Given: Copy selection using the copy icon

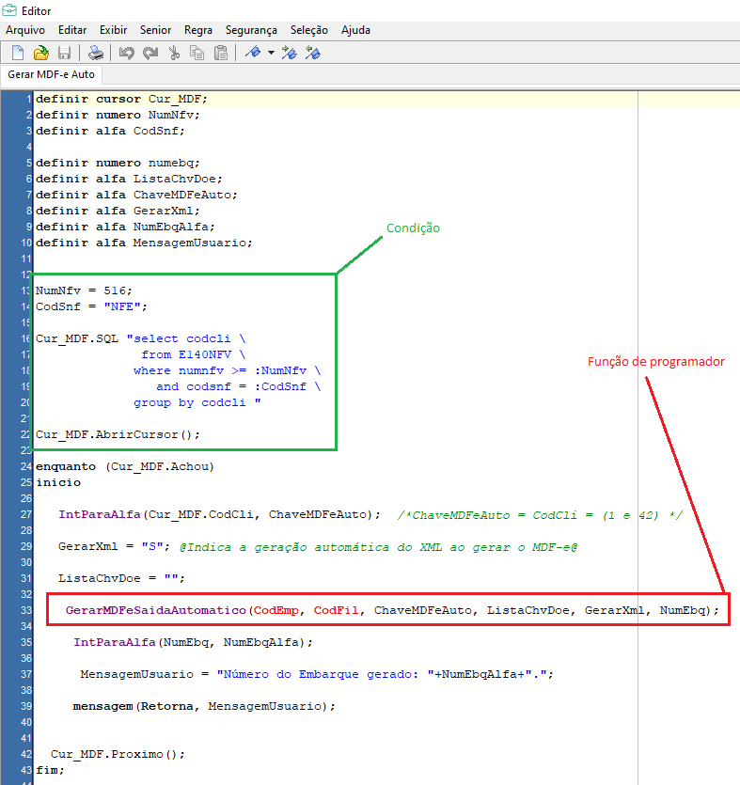Looking at the screenshot, I should pyautogui.click(x=197, y=53).
